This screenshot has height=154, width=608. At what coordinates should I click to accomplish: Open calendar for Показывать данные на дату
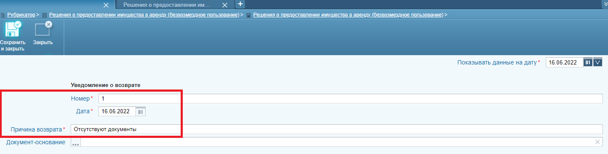(588, 62)
